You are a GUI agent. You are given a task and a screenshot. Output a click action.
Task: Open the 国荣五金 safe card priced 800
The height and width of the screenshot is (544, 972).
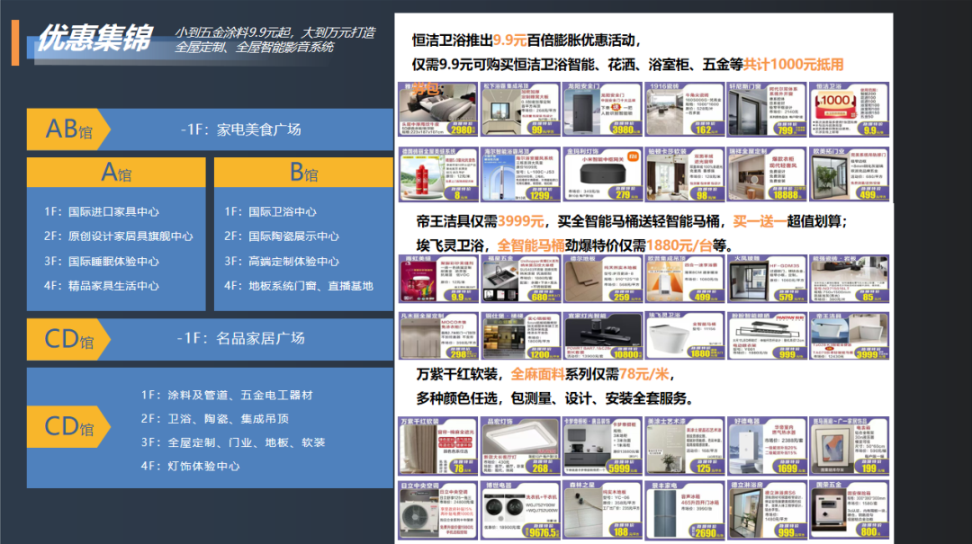click(x=850, y=510)
